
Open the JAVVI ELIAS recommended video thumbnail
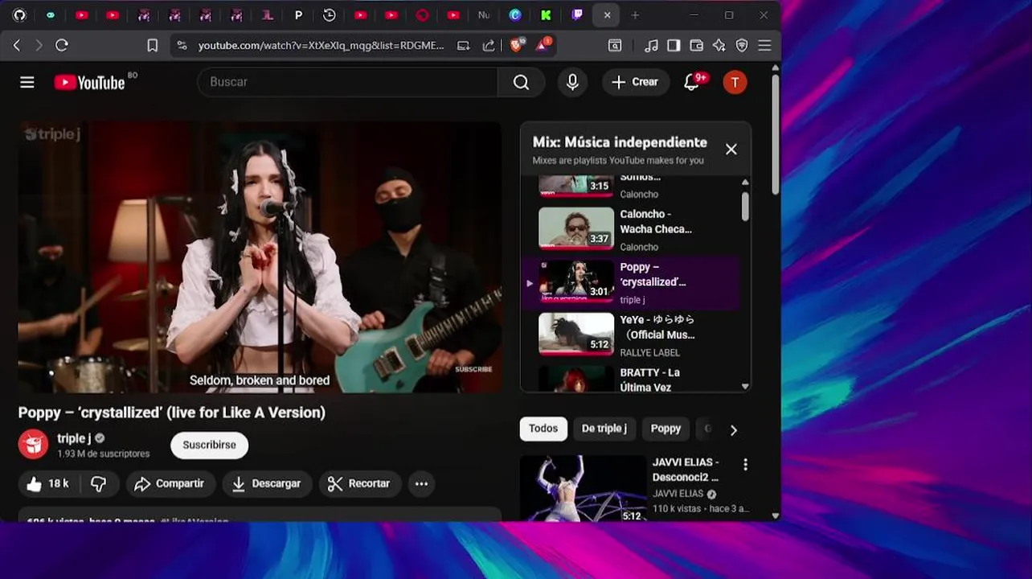[x=583, y=488]
